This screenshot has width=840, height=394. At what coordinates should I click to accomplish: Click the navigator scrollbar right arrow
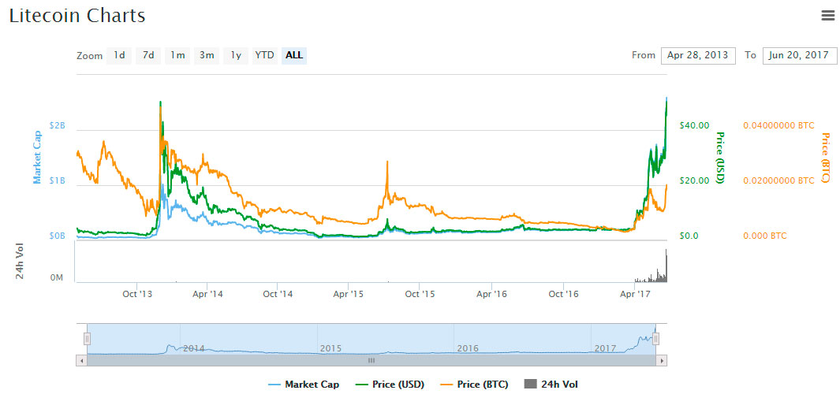(x=663, y=361)
